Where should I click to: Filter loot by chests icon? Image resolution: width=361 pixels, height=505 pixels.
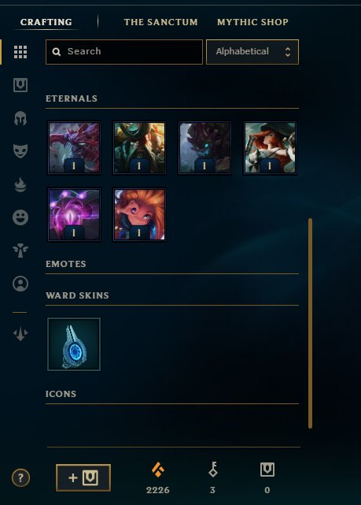tap(20, 85)
